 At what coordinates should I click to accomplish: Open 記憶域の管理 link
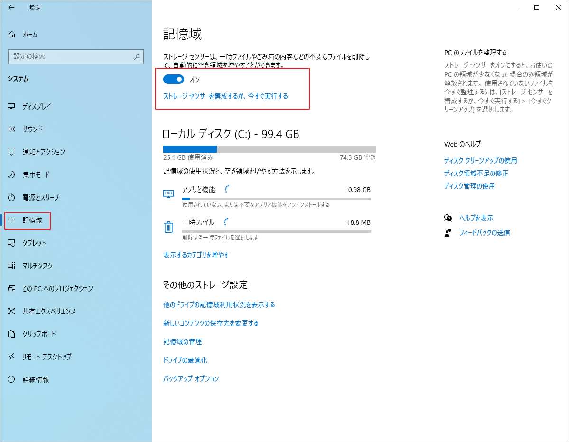click(183, 341)
